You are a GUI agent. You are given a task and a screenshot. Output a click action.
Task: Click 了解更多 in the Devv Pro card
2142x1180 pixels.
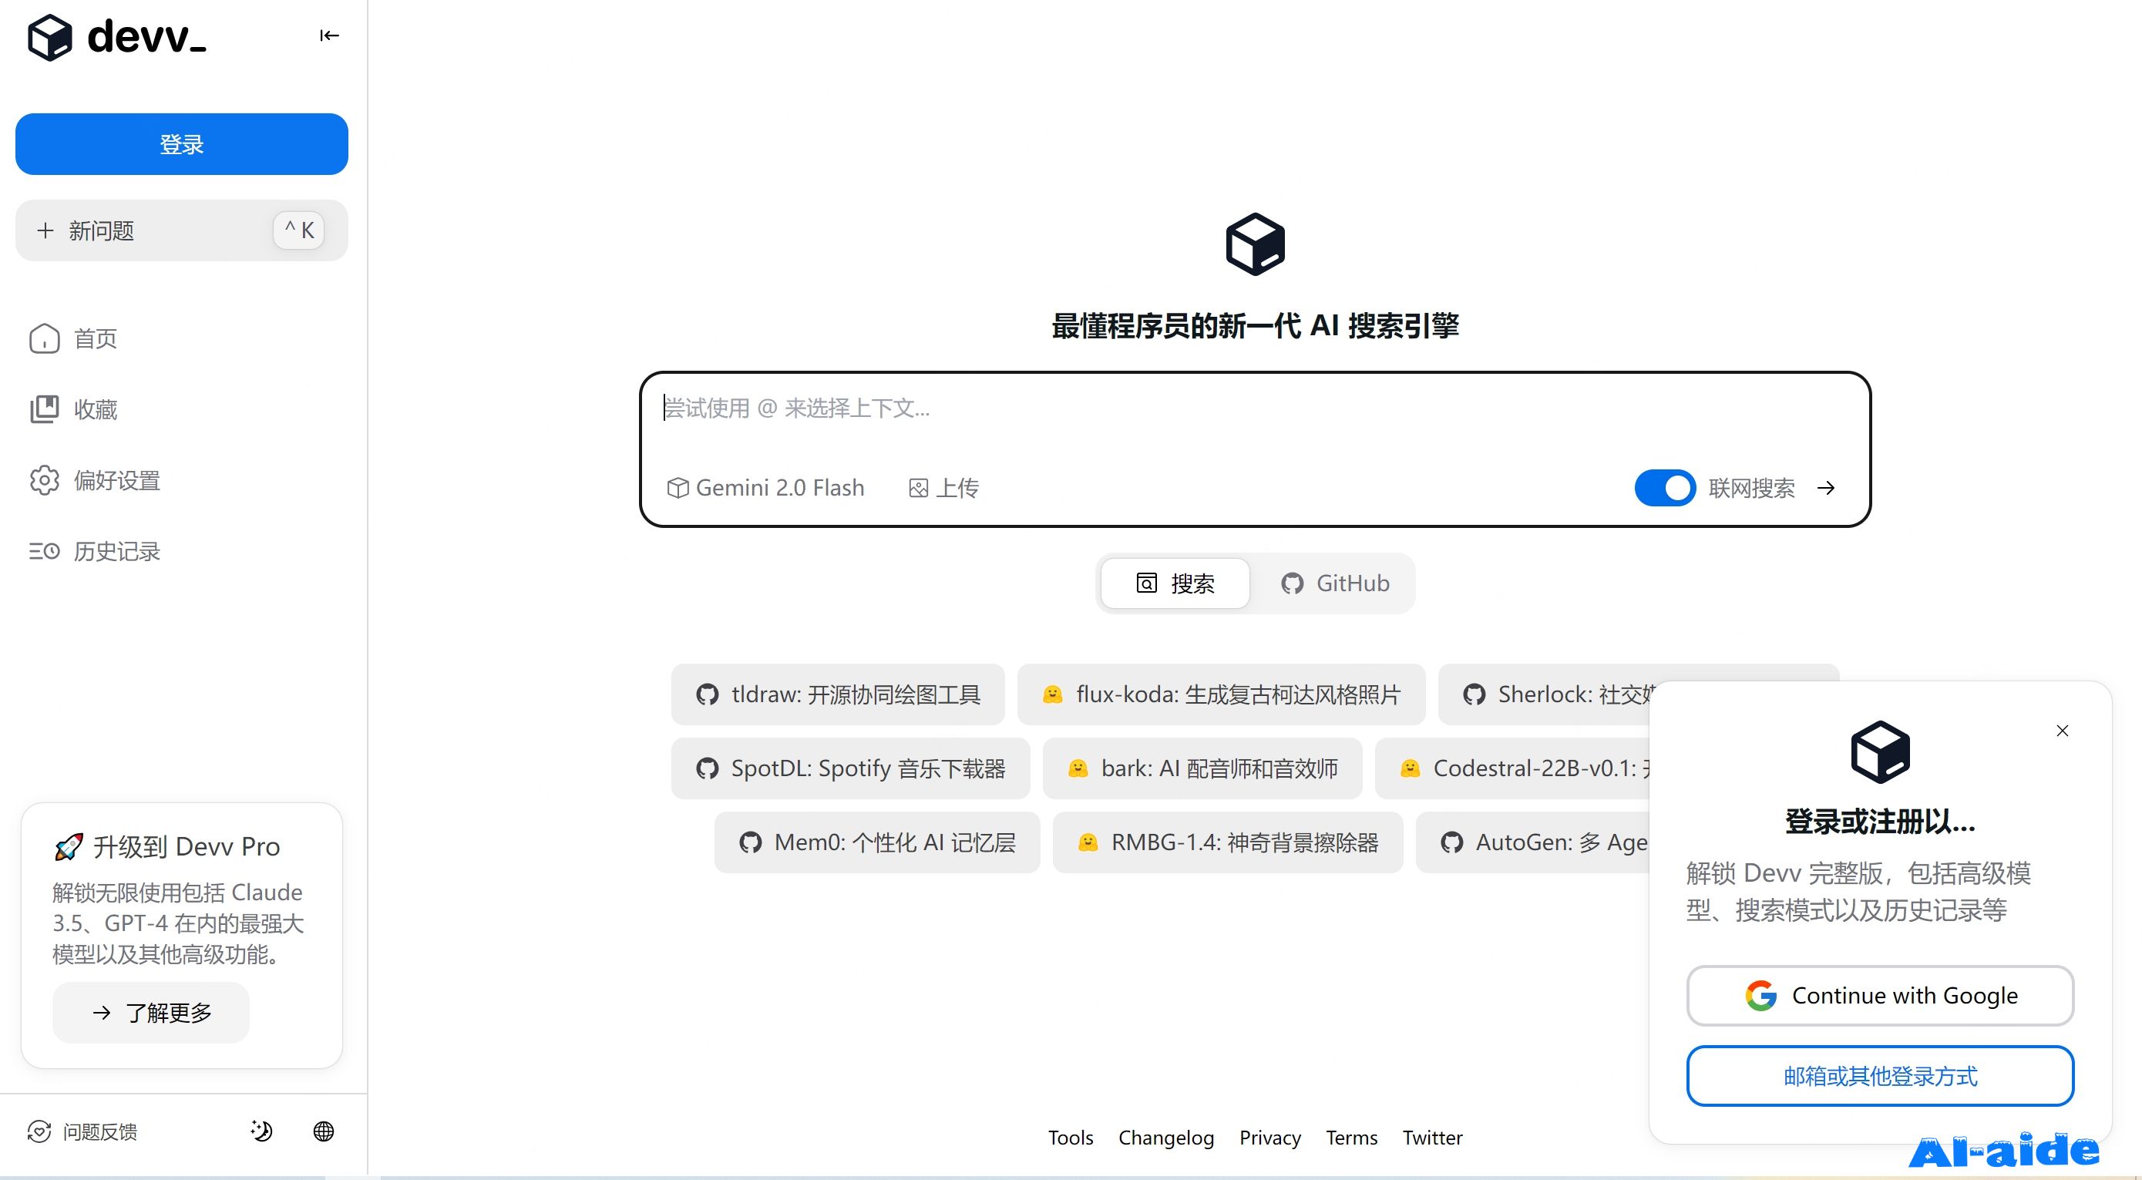[x=150, y=1012]
